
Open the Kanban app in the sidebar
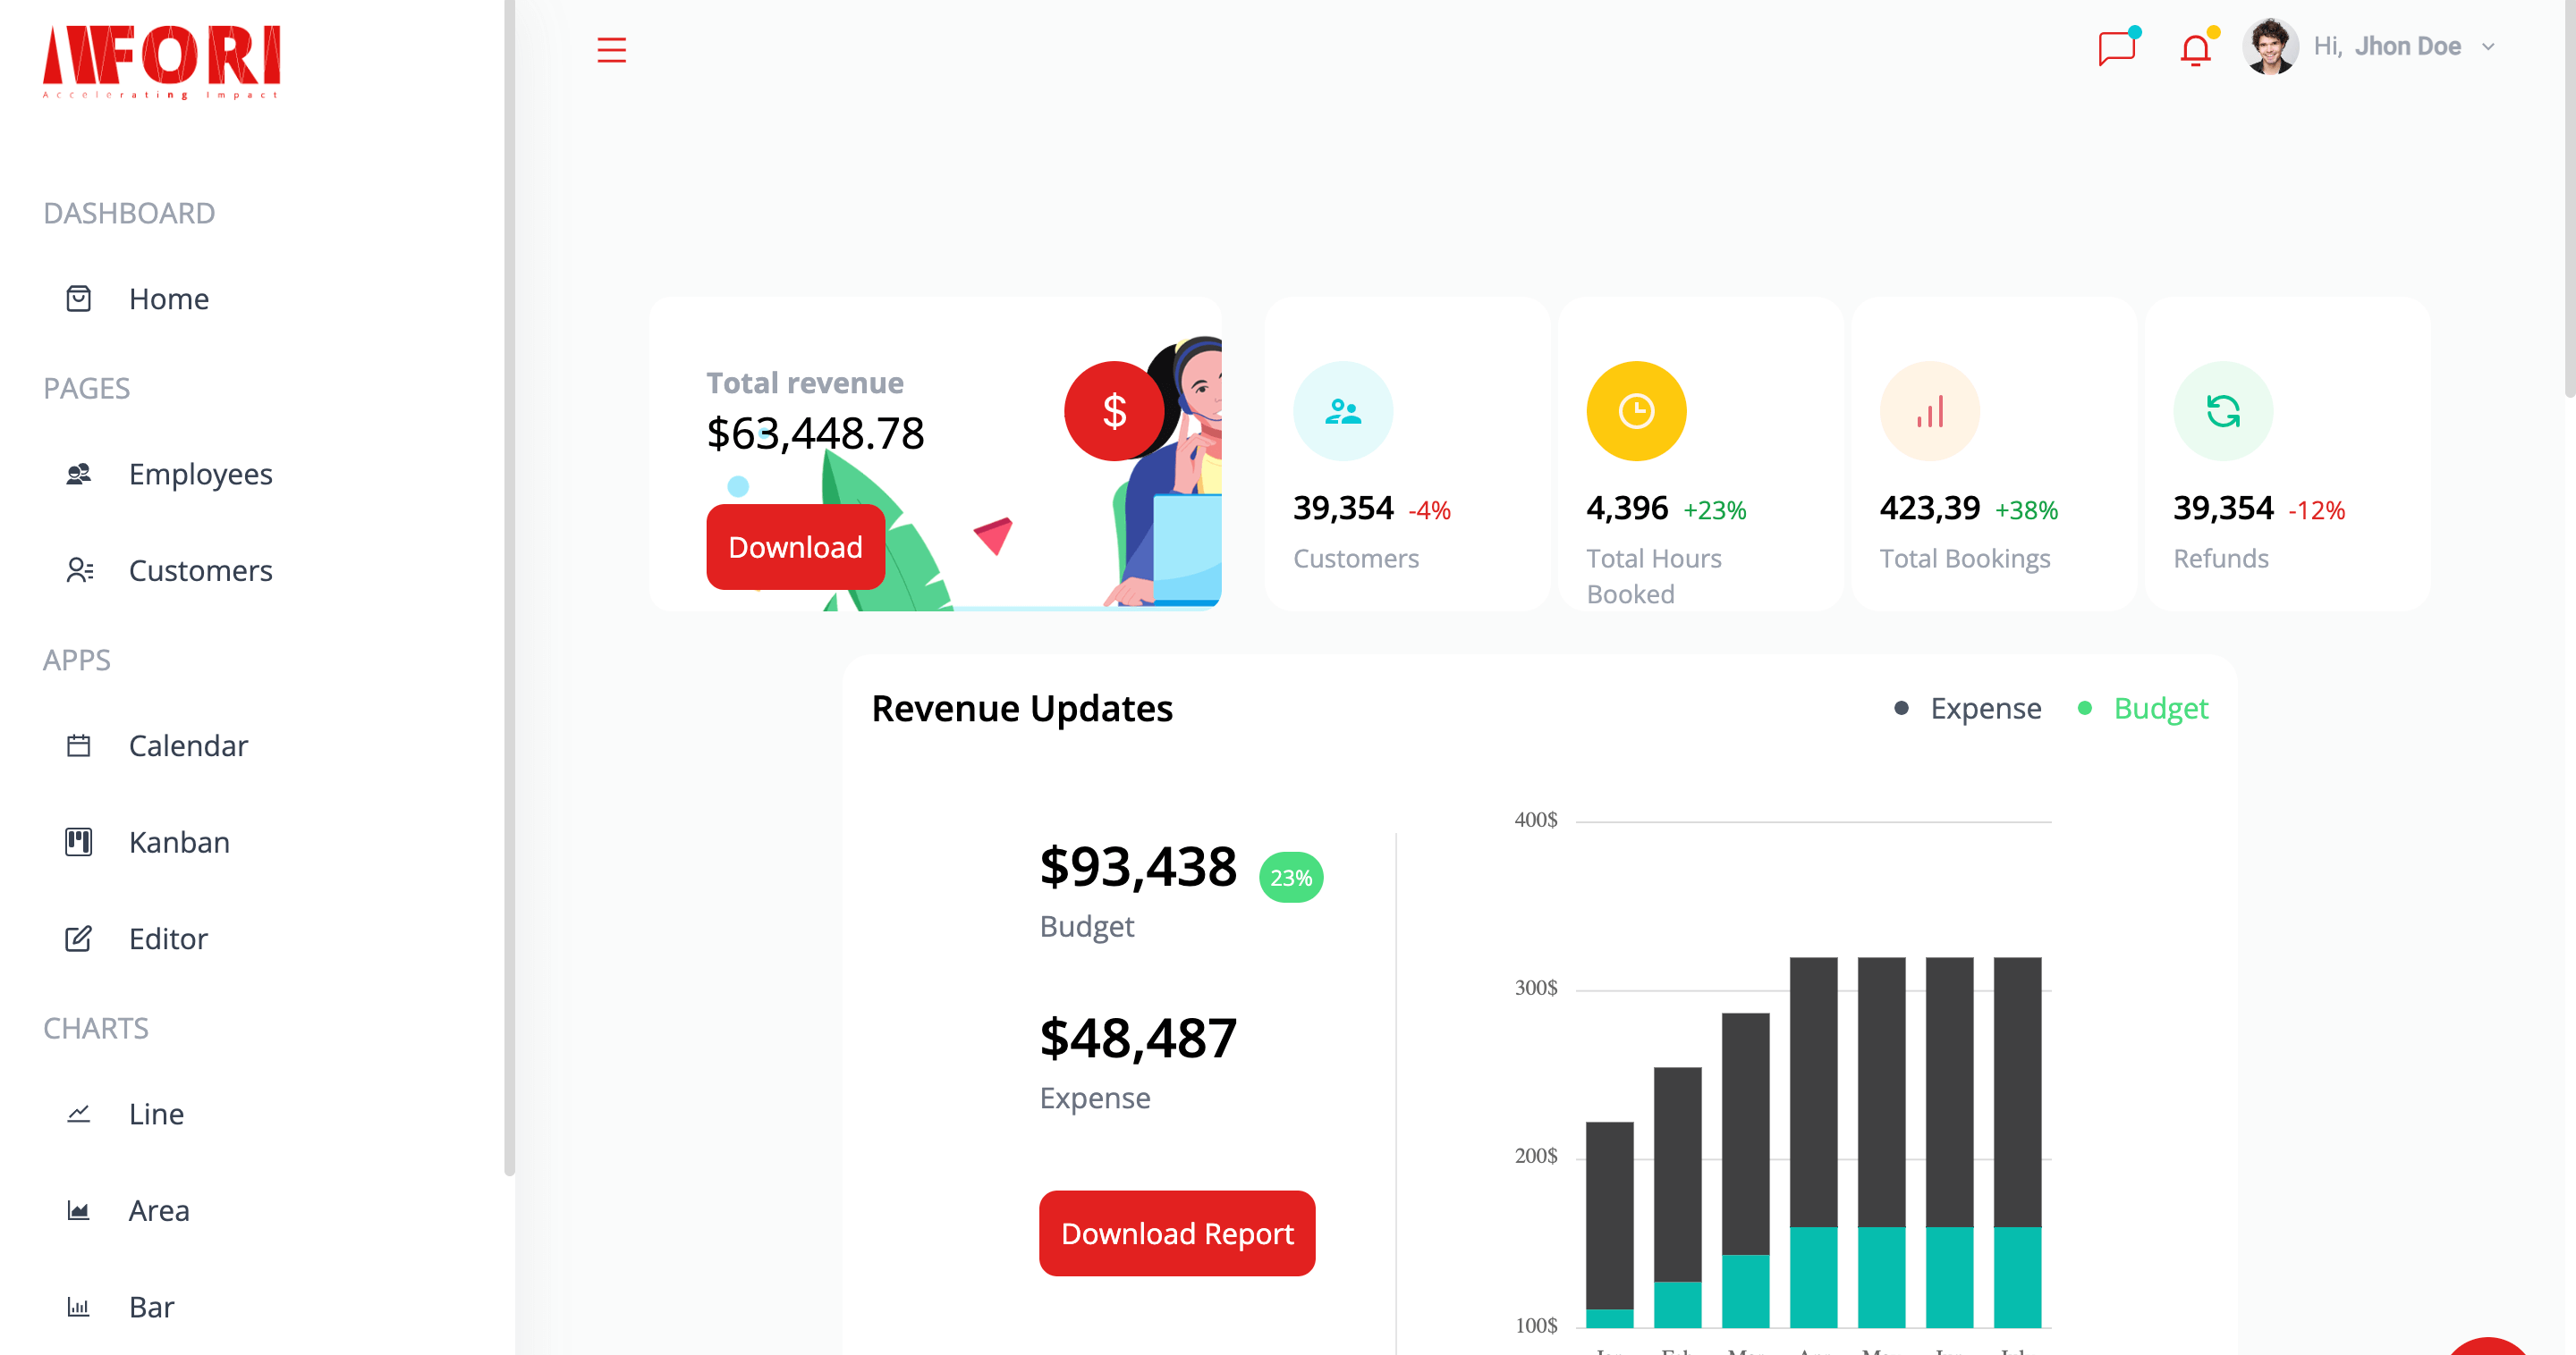[x=179, y=842]
